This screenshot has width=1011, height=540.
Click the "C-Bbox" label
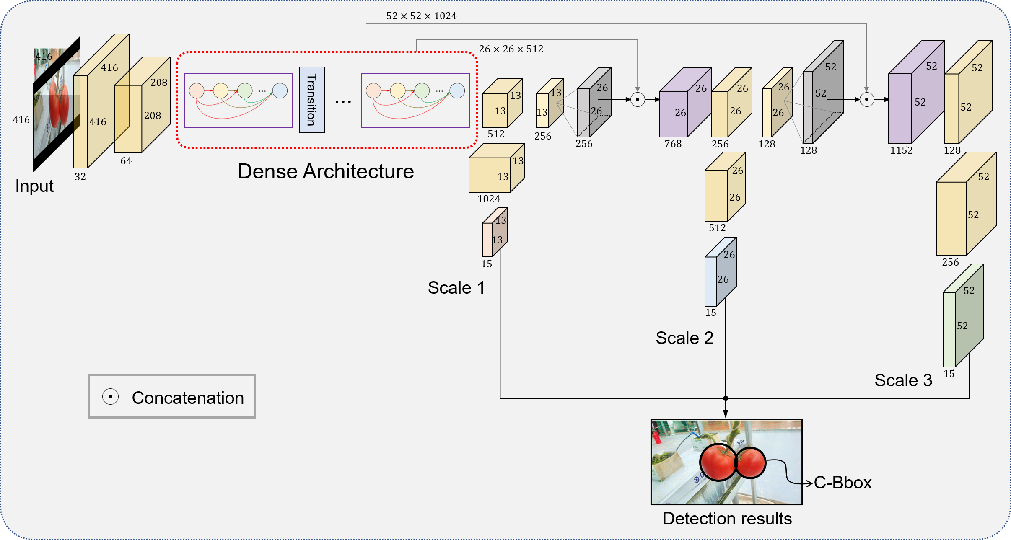pos(842,483)
